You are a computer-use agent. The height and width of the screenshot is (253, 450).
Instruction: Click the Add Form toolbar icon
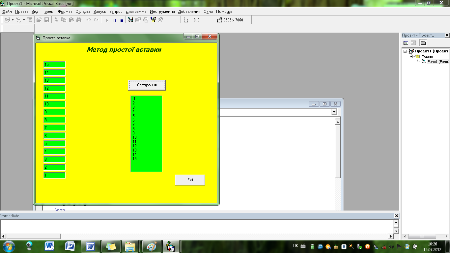pos(18,20)
